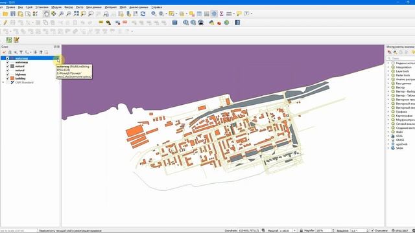Click the yellow label toolbar icon
The height and width of the screenshot is (233, 415).
point(101,23)
